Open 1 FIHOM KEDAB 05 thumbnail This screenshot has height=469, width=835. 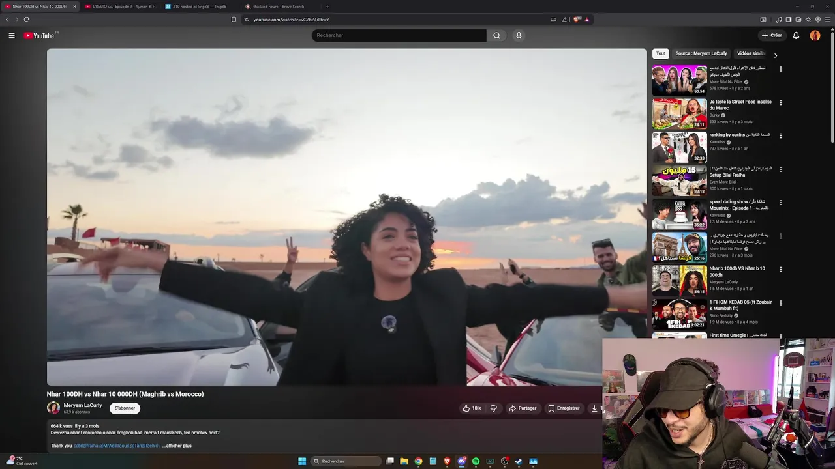(x=679, y=314)
